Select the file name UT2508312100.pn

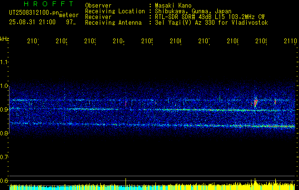click(34, 12)
